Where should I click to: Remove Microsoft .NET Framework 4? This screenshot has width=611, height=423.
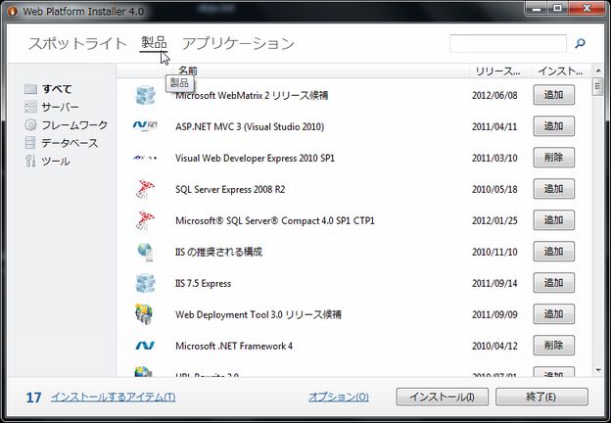click(x=554, y=345)
